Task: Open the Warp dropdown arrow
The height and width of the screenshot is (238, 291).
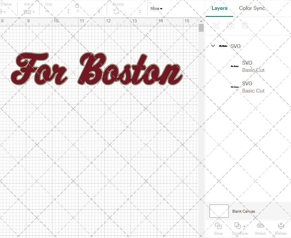Action: (33, 12)
